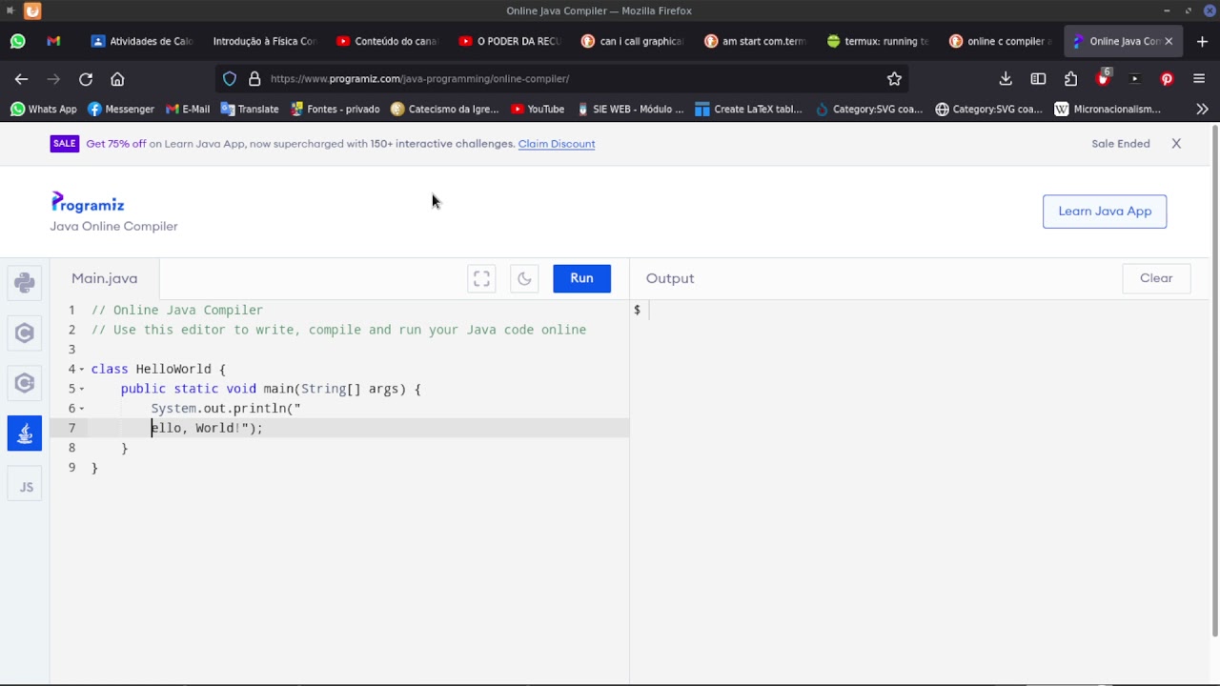Open red shield extension with badge
This screenshot has width=1220, height=686.
click(1103, 78)
